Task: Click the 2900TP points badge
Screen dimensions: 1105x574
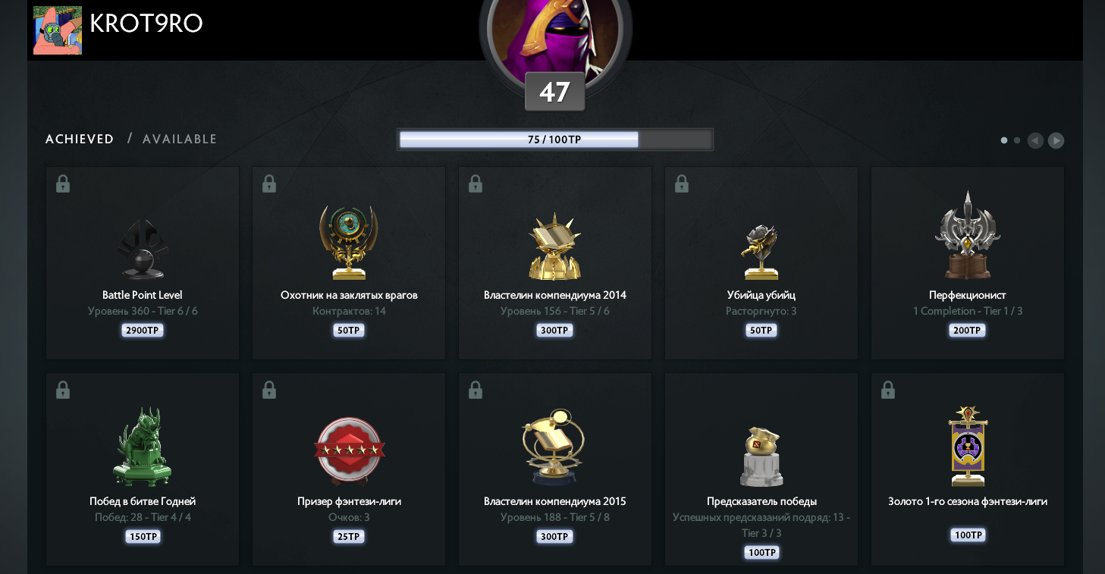Action: (143, 331)
